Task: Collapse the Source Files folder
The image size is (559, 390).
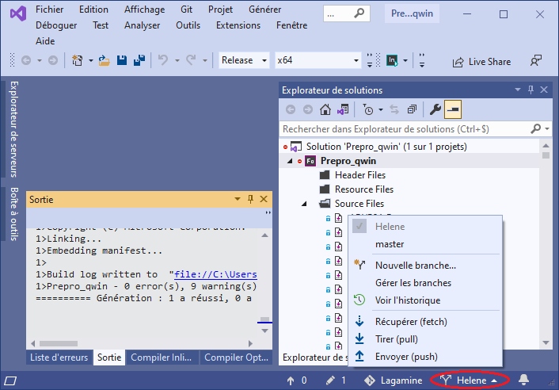Action: click(306, 204)
